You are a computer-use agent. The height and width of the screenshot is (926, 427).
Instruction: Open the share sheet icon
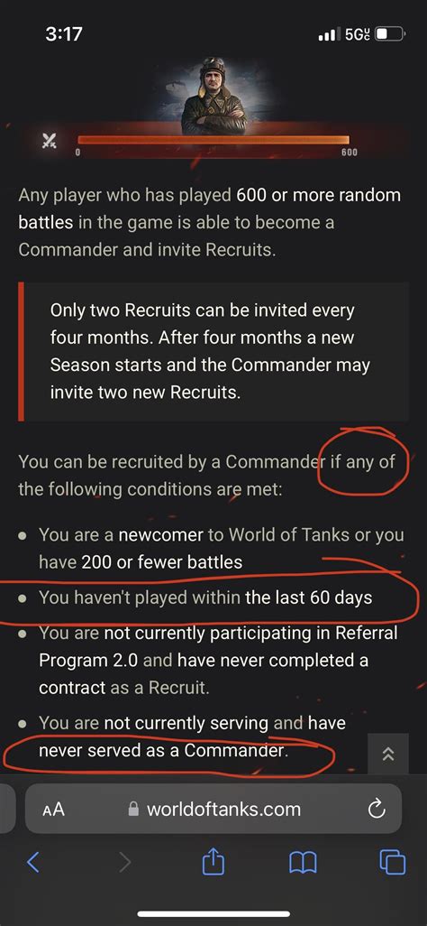click(213, 862)
